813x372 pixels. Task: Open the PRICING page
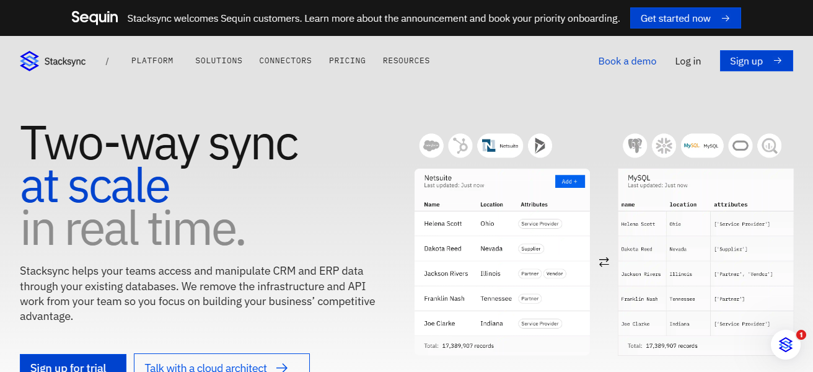347,60
